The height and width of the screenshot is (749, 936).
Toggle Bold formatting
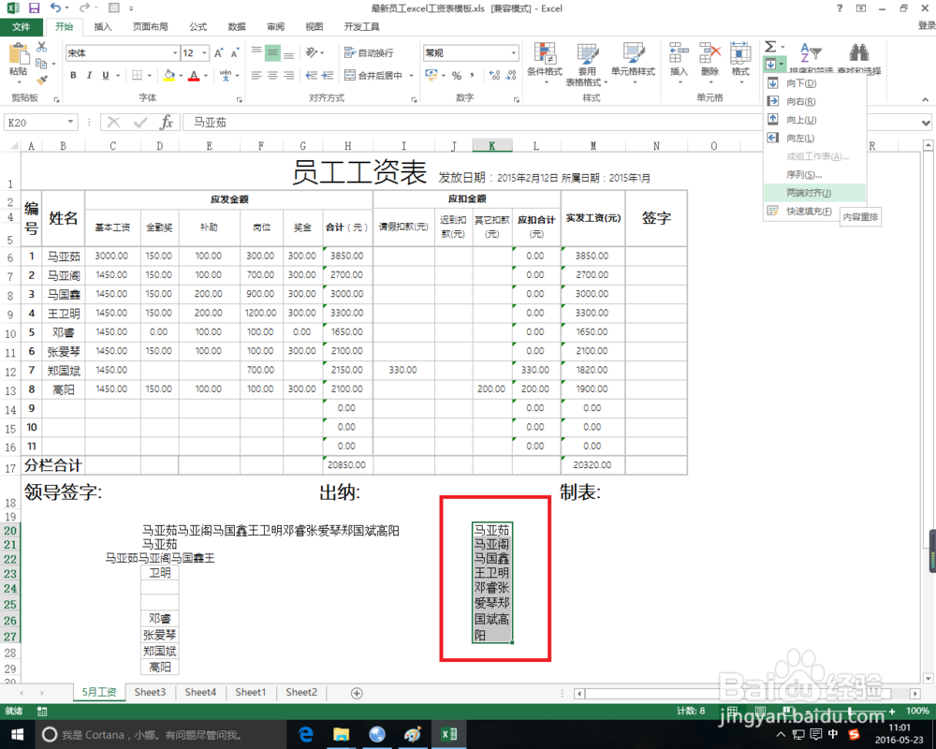tap(73, 75)
